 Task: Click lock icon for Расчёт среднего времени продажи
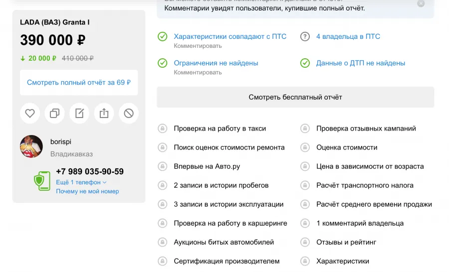pos(305,204)
